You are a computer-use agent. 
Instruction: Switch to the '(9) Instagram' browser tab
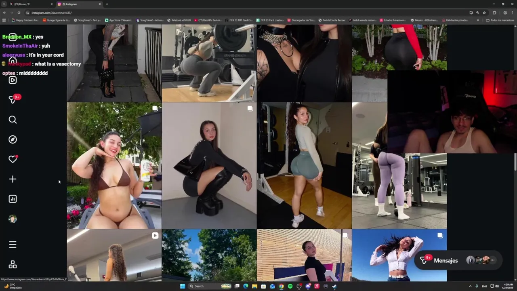(79, 4)
